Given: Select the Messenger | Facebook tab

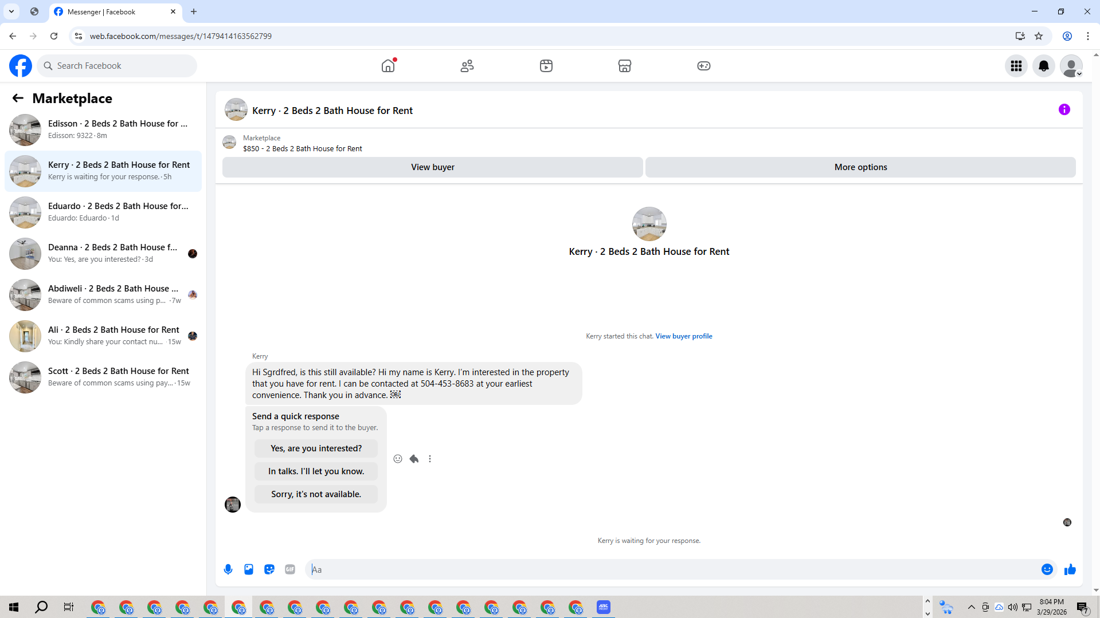Looking at the screenshot, I should coord(115,11).
